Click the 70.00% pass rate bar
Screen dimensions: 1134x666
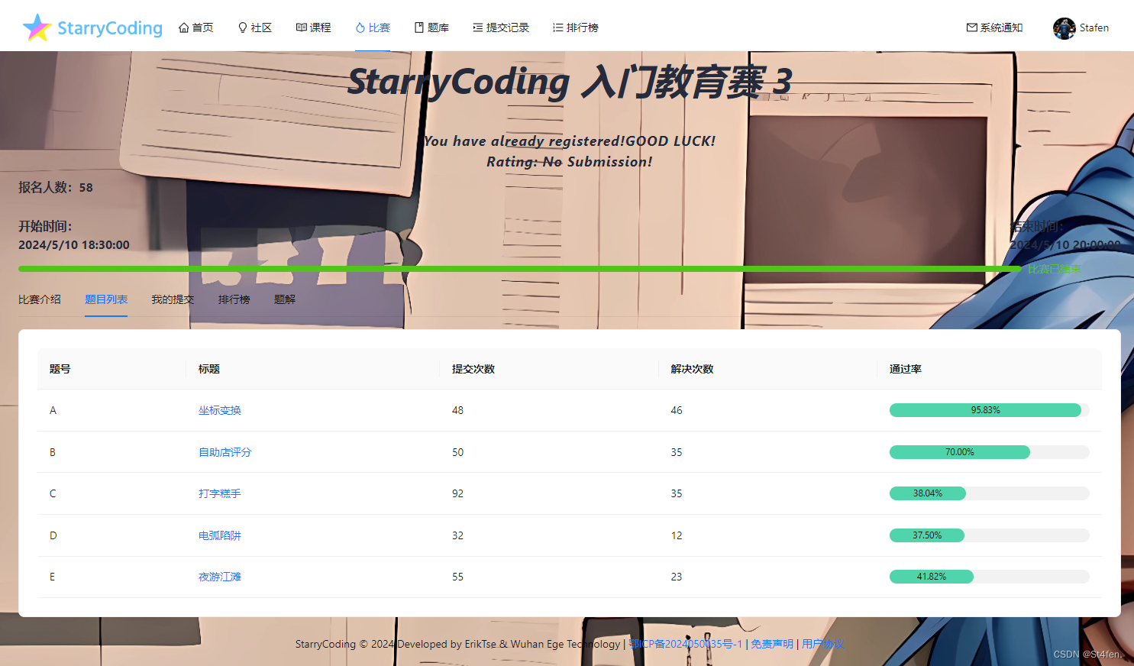click(x=990, y=452)
